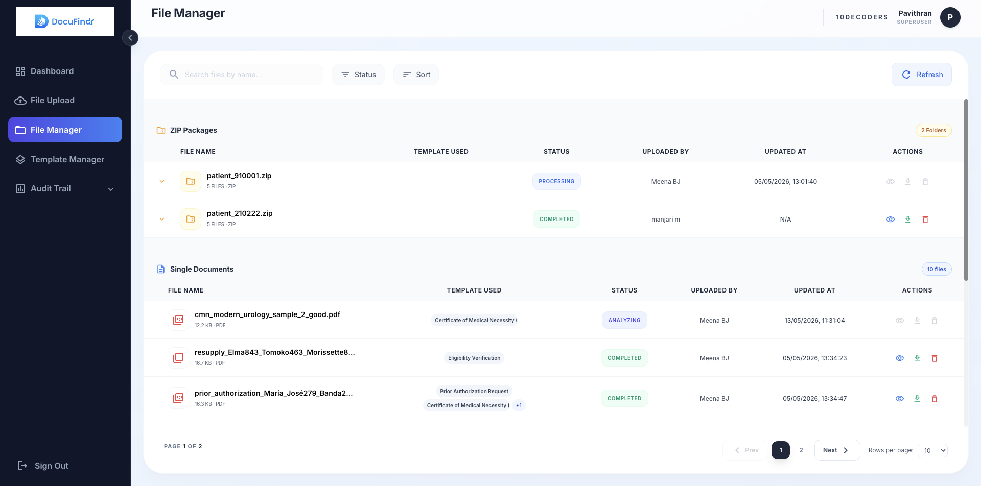Click the COMPLETED badge of patient_210222.zip
981x486 pixels.
point(556,219)
